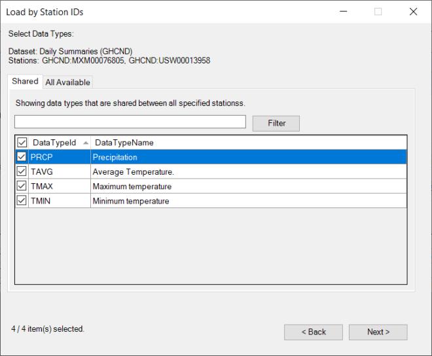
Task: Select the Average Temperature row
Action: (196, 172)
